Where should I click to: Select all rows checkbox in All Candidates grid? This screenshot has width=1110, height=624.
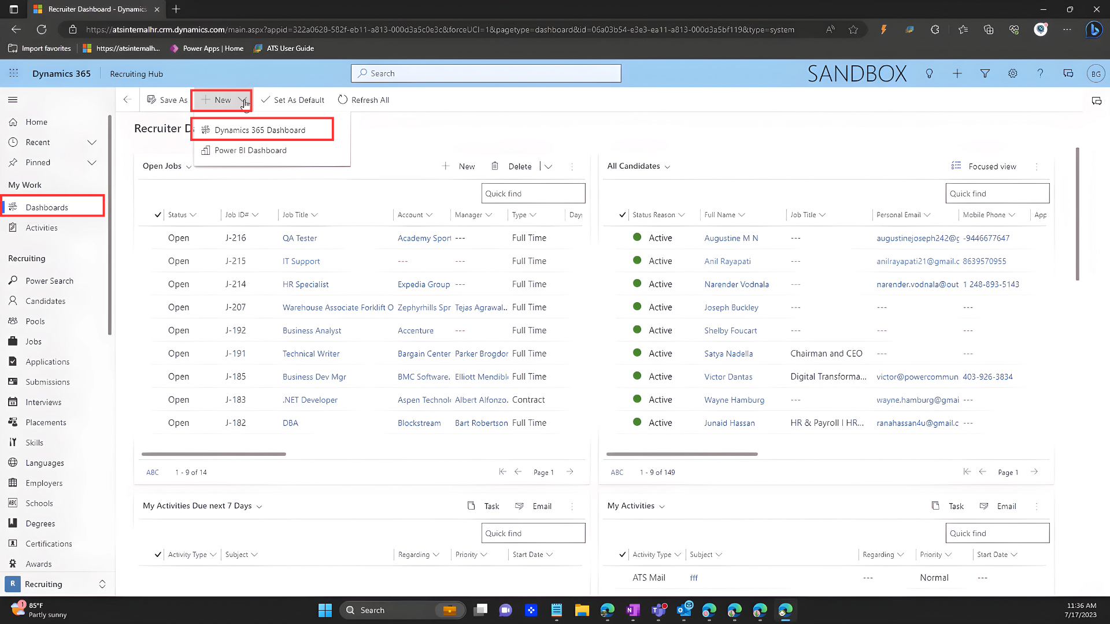click(623, 215)
